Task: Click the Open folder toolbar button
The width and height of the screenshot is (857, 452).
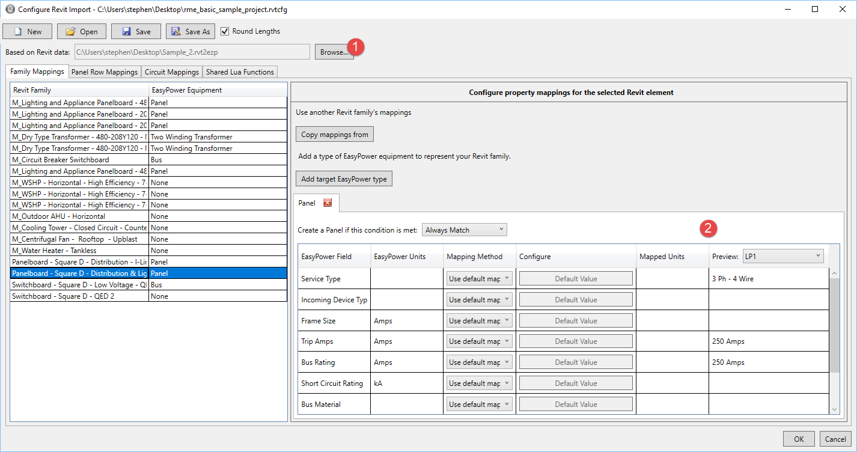Action: (82, 32)
